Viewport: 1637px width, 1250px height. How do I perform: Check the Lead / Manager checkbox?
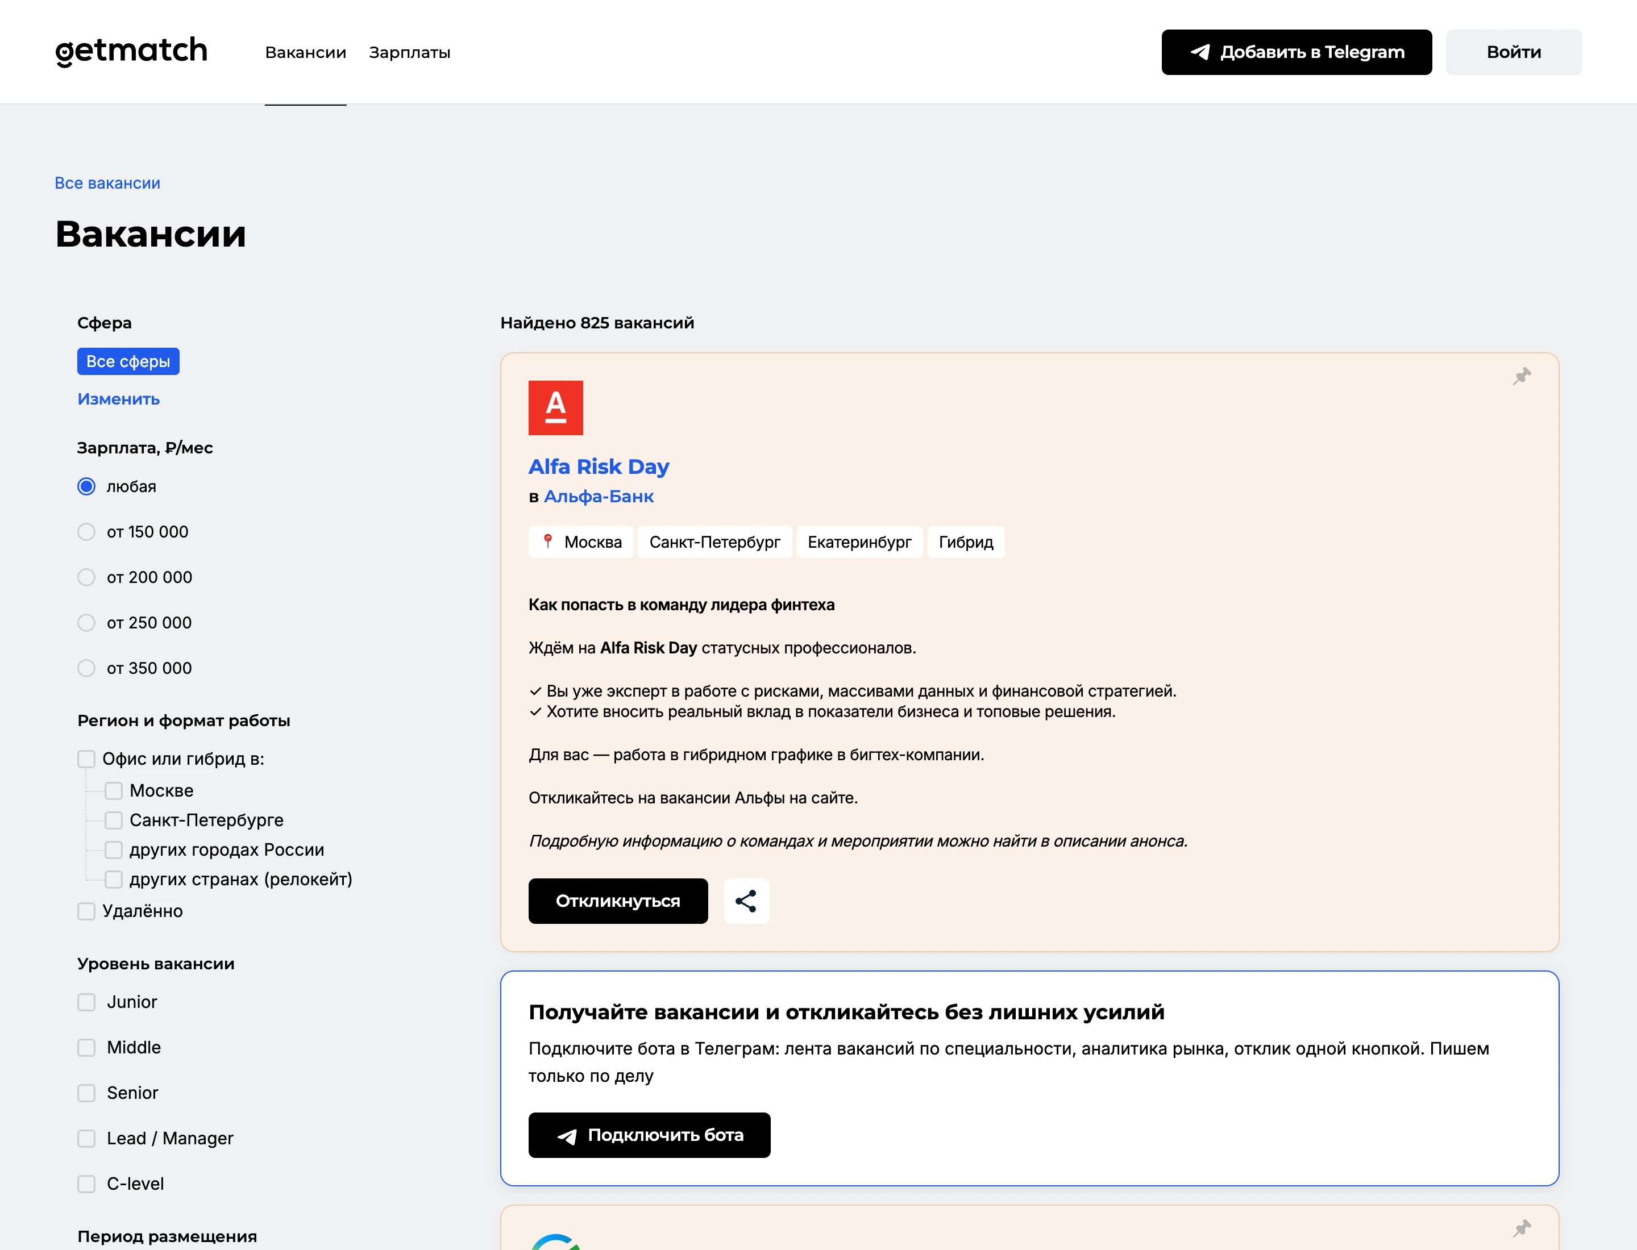coord(86,1139)
